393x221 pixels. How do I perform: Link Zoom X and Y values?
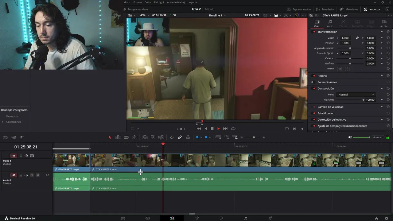tap(357, 38)
